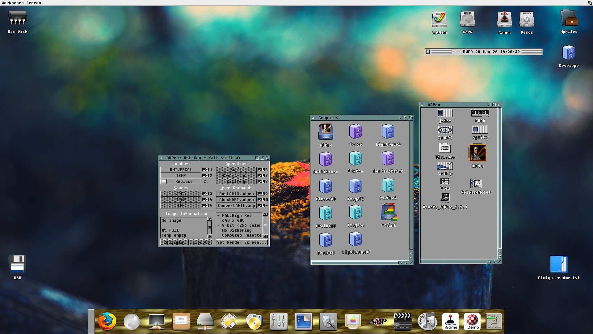
Task: Click ADPro drawer window horizontal scrollbar
Action: (x=453, y=262)
